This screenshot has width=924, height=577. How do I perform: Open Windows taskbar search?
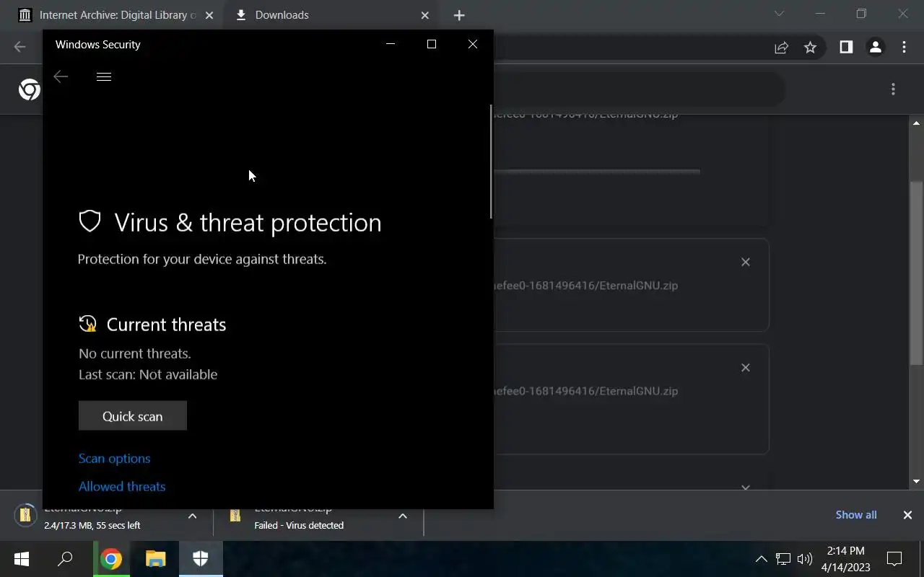pos(65,559)
